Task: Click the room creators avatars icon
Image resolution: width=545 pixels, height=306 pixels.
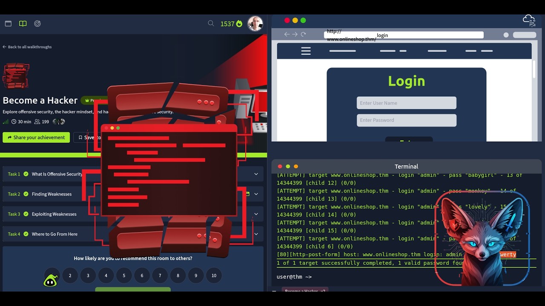Action: [x=59, y=122]
